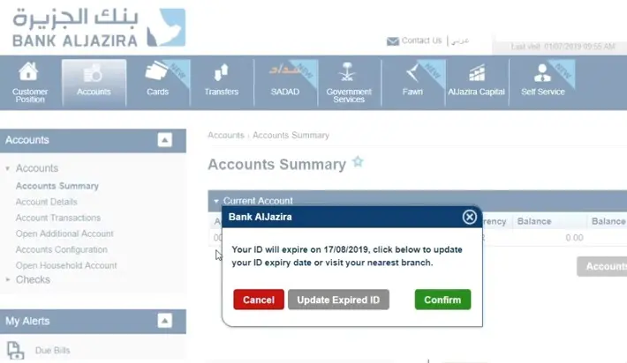
Task: Click the 0.00 balance value
Action: tap(574, 238)
